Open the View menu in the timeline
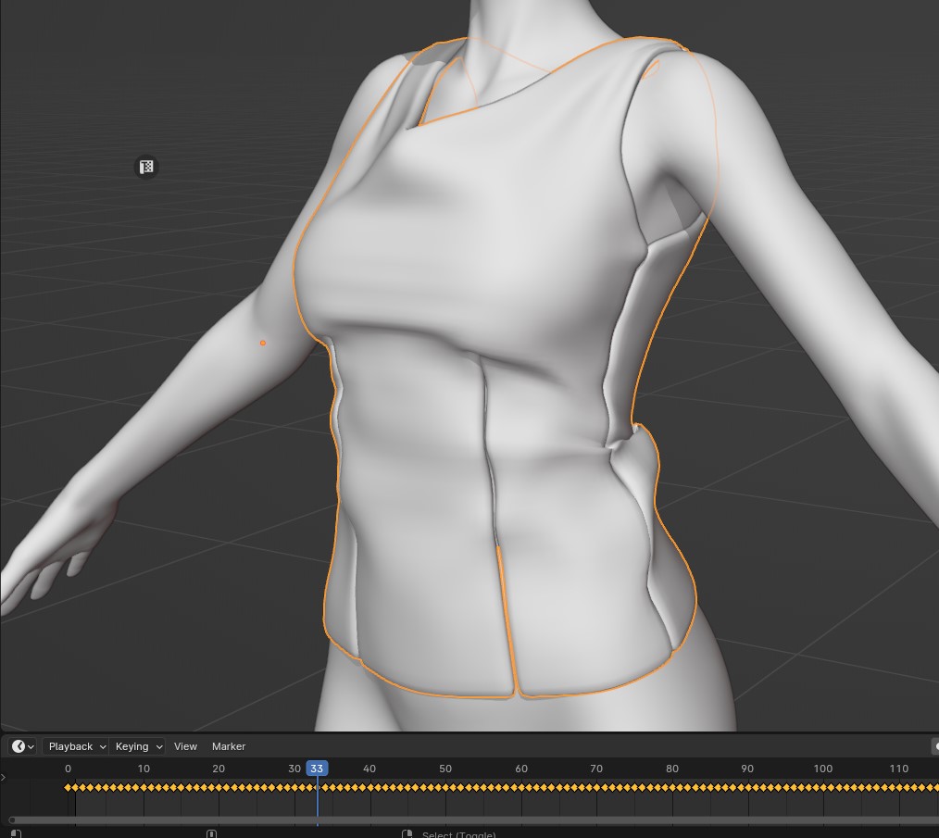Screen dimensions: 939x838 [x=185, y=746]
